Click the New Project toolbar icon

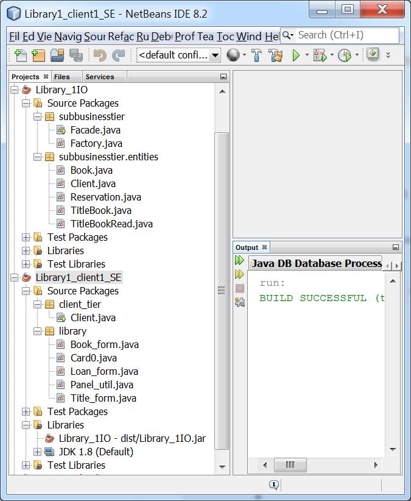click(38, 55)
